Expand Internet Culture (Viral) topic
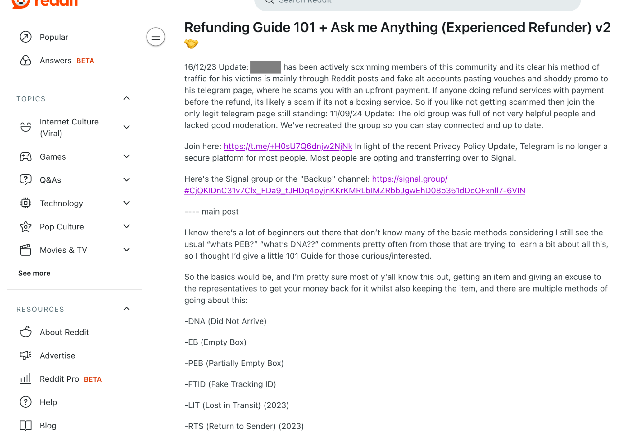Image resolution: width=621 pixels, height=439 pixels. coord(126,127)
